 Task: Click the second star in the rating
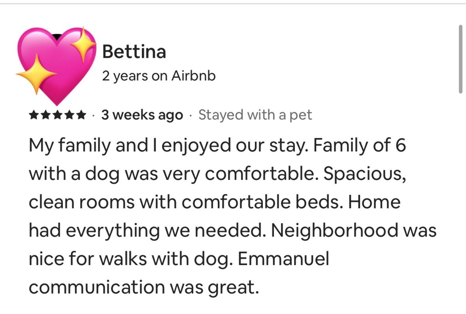coord(46,115)
